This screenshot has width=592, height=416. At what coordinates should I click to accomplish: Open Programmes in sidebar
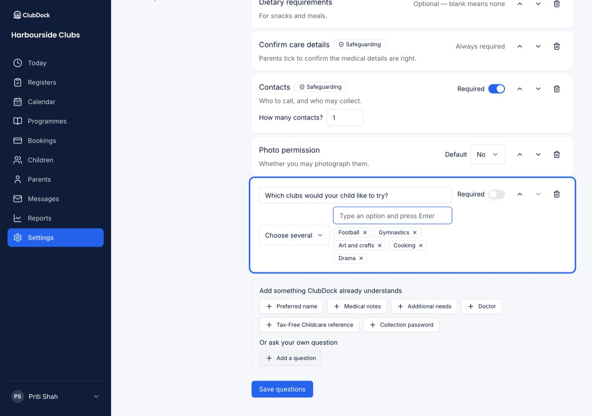point(55,121)
